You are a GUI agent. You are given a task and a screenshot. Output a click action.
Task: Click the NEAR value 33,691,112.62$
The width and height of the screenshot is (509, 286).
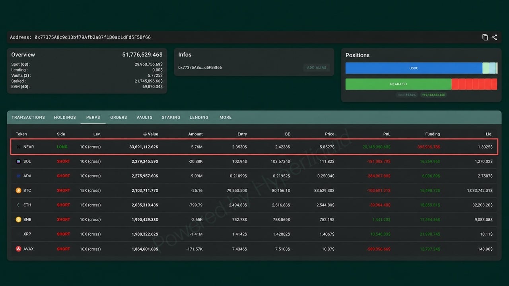[x=144, y=147]
